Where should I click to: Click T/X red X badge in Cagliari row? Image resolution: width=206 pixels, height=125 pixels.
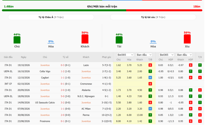click(200, 78)
